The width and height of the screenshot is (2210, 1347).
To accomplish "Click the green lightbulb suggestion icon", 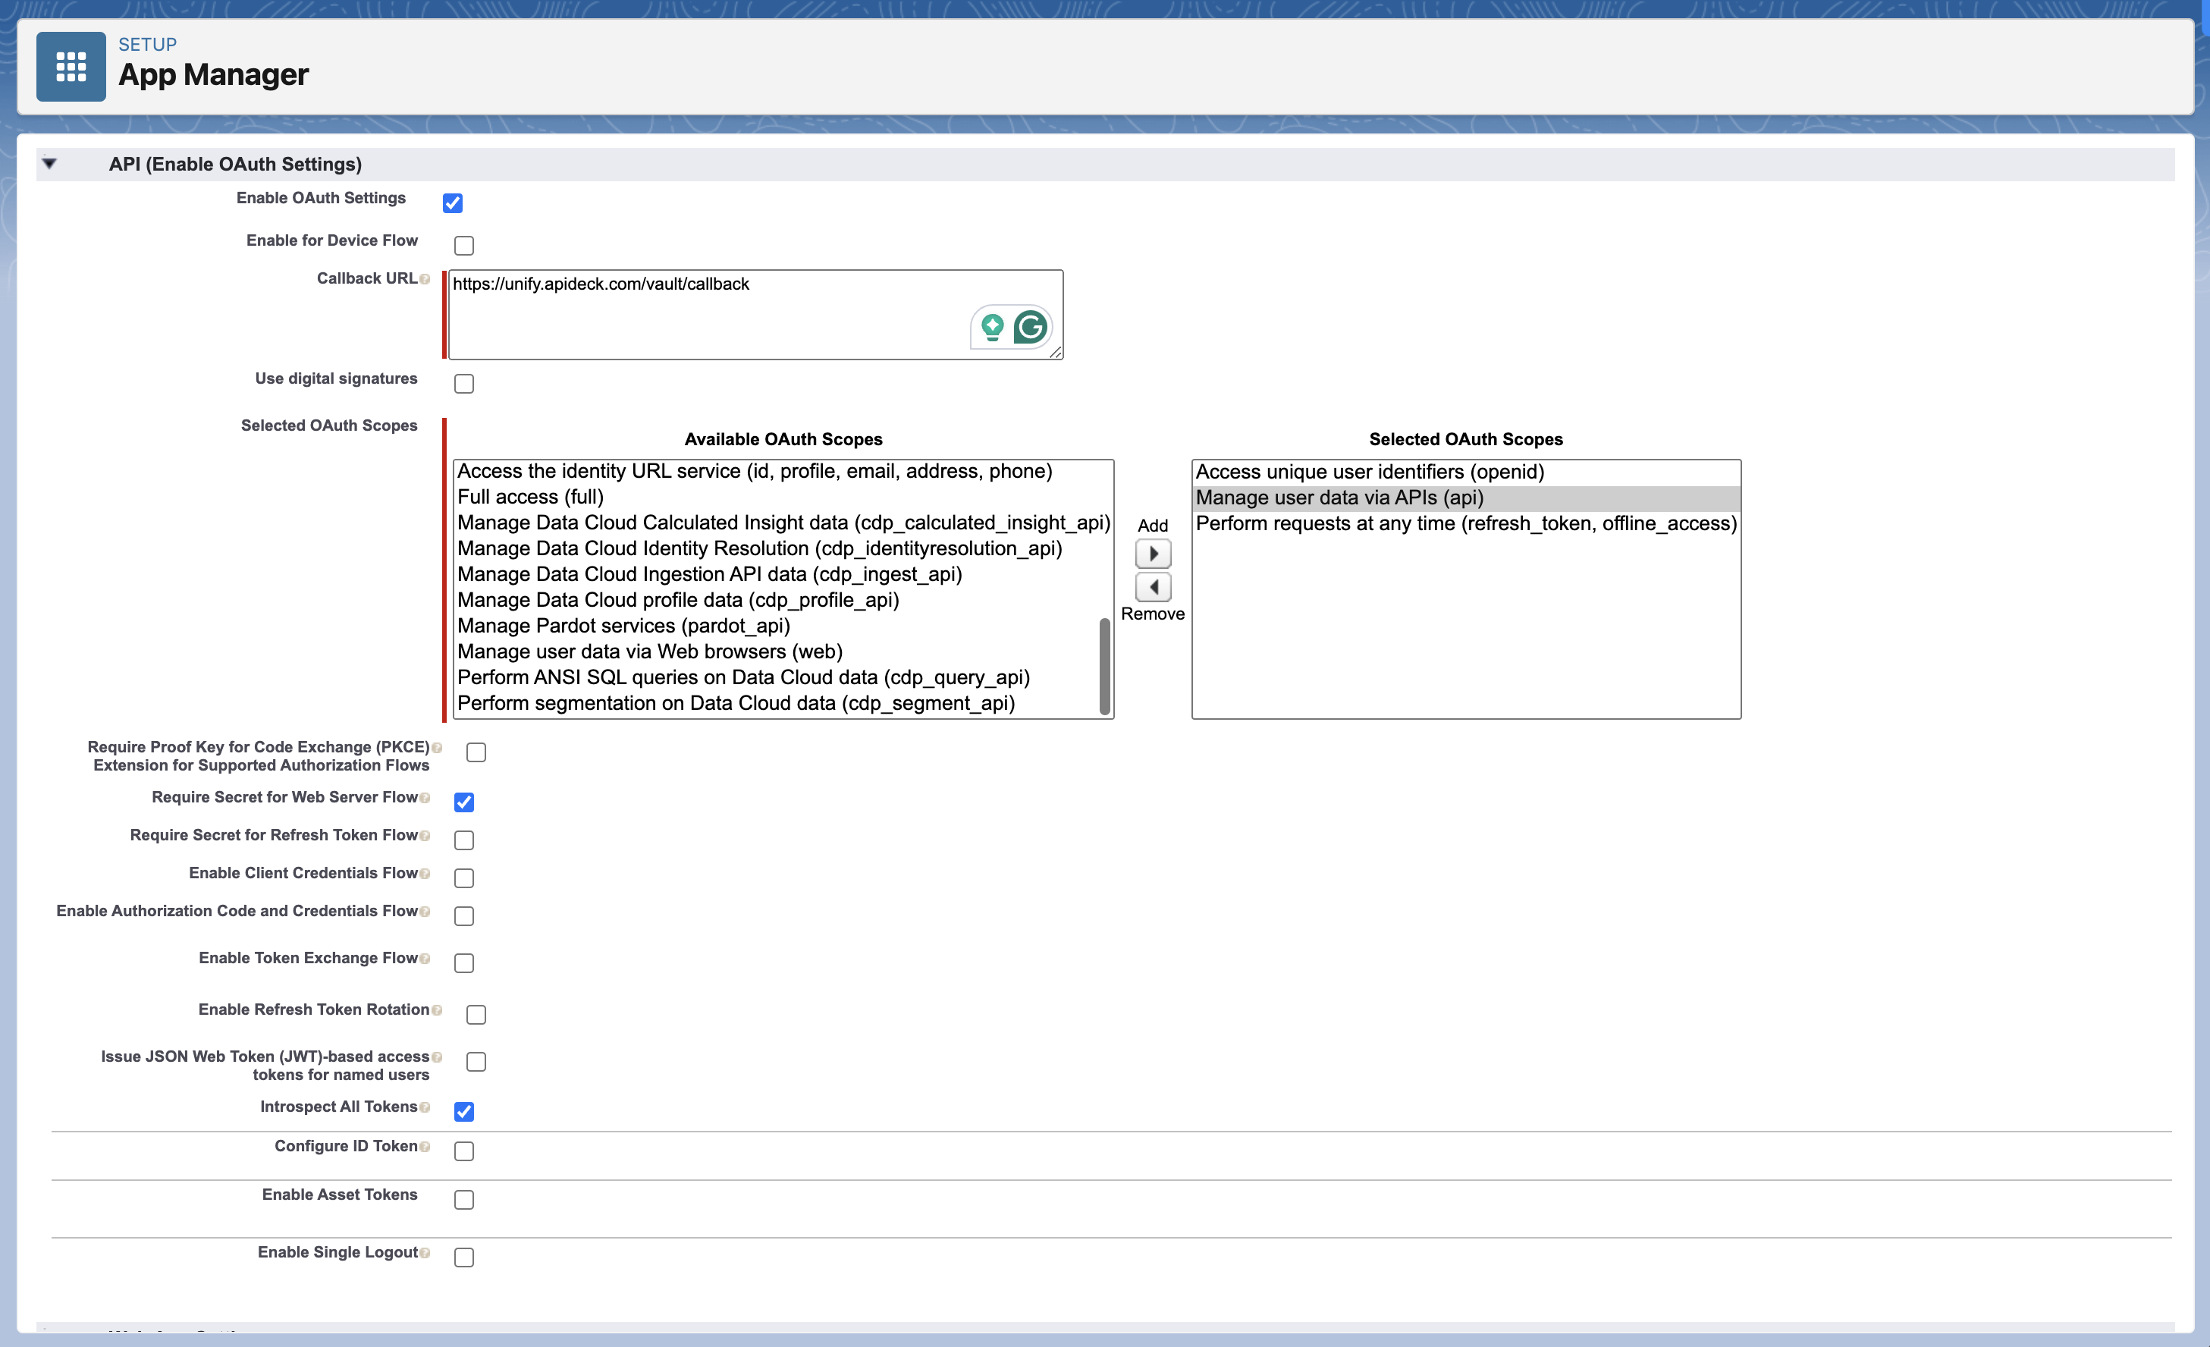I will click(992, 328).
